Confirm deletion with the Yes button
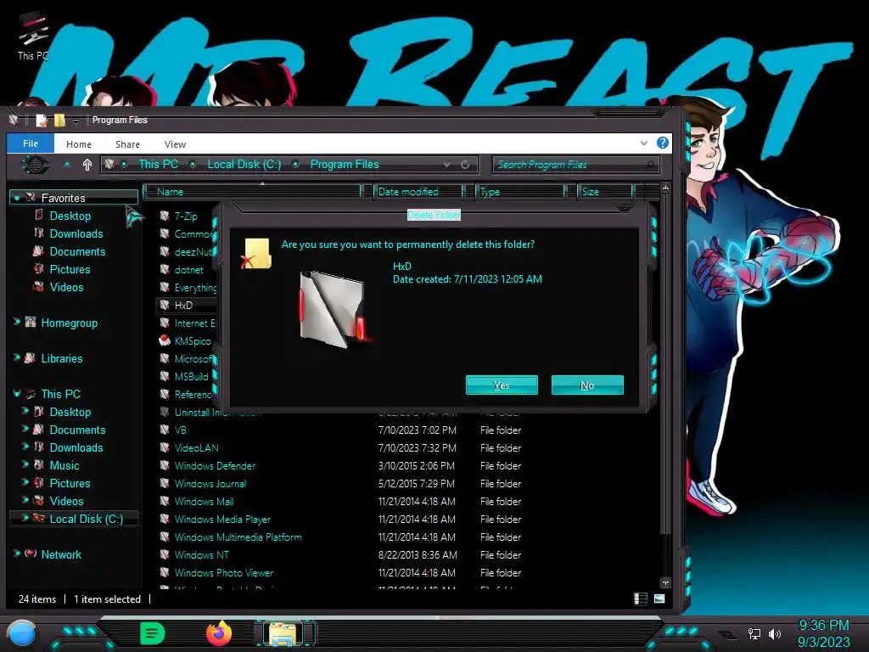The width and height of the screenshot is (869, 652). [x=502, y=385]
